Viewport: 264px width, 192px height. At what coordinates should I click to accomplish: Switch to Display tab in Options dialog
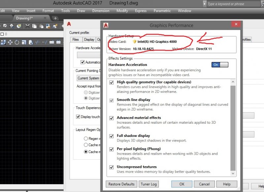pos(89,40)
